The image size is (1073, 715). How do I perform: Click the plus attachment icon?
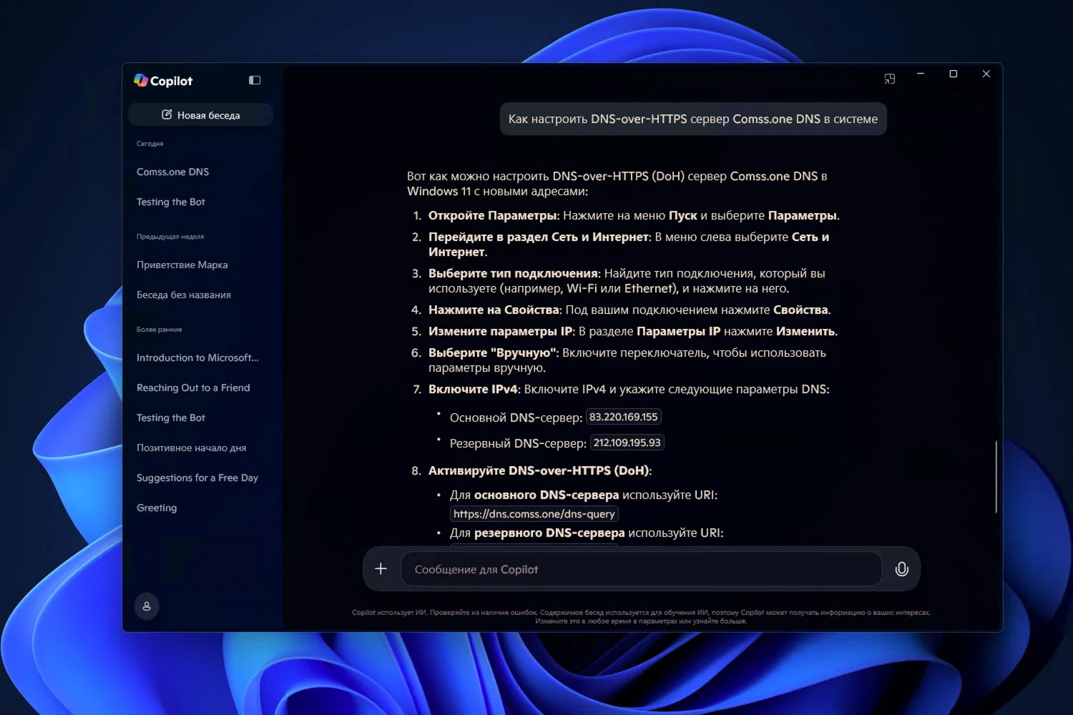381,568
